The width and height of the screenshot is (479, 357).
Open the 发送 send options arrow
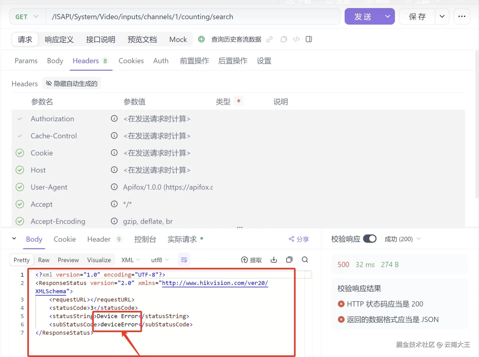click(387, 17)
